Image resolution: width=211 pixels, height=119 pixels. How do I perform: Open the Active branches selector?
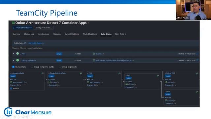point(22,28)
